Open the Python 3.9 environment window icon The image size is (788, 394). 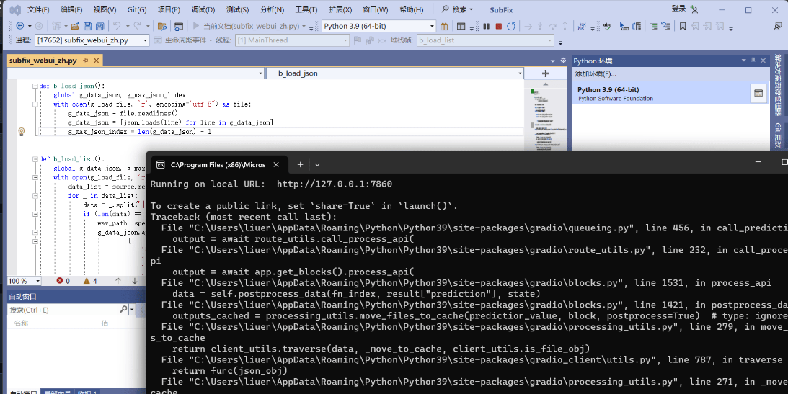(757, 93)
